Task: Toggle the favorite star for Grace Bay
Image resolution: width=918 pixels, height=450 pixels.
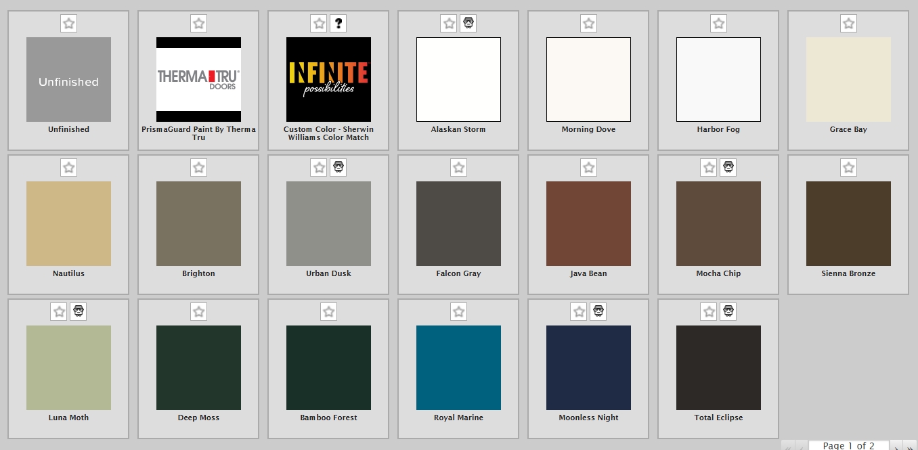Action: coord(848,24)
